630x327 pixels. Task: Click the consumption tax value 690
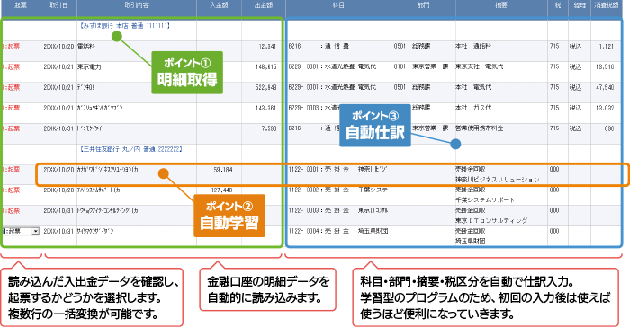(609, 128)
